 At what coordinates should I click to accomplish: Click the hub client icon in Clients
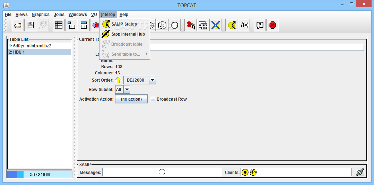(245, 172)
